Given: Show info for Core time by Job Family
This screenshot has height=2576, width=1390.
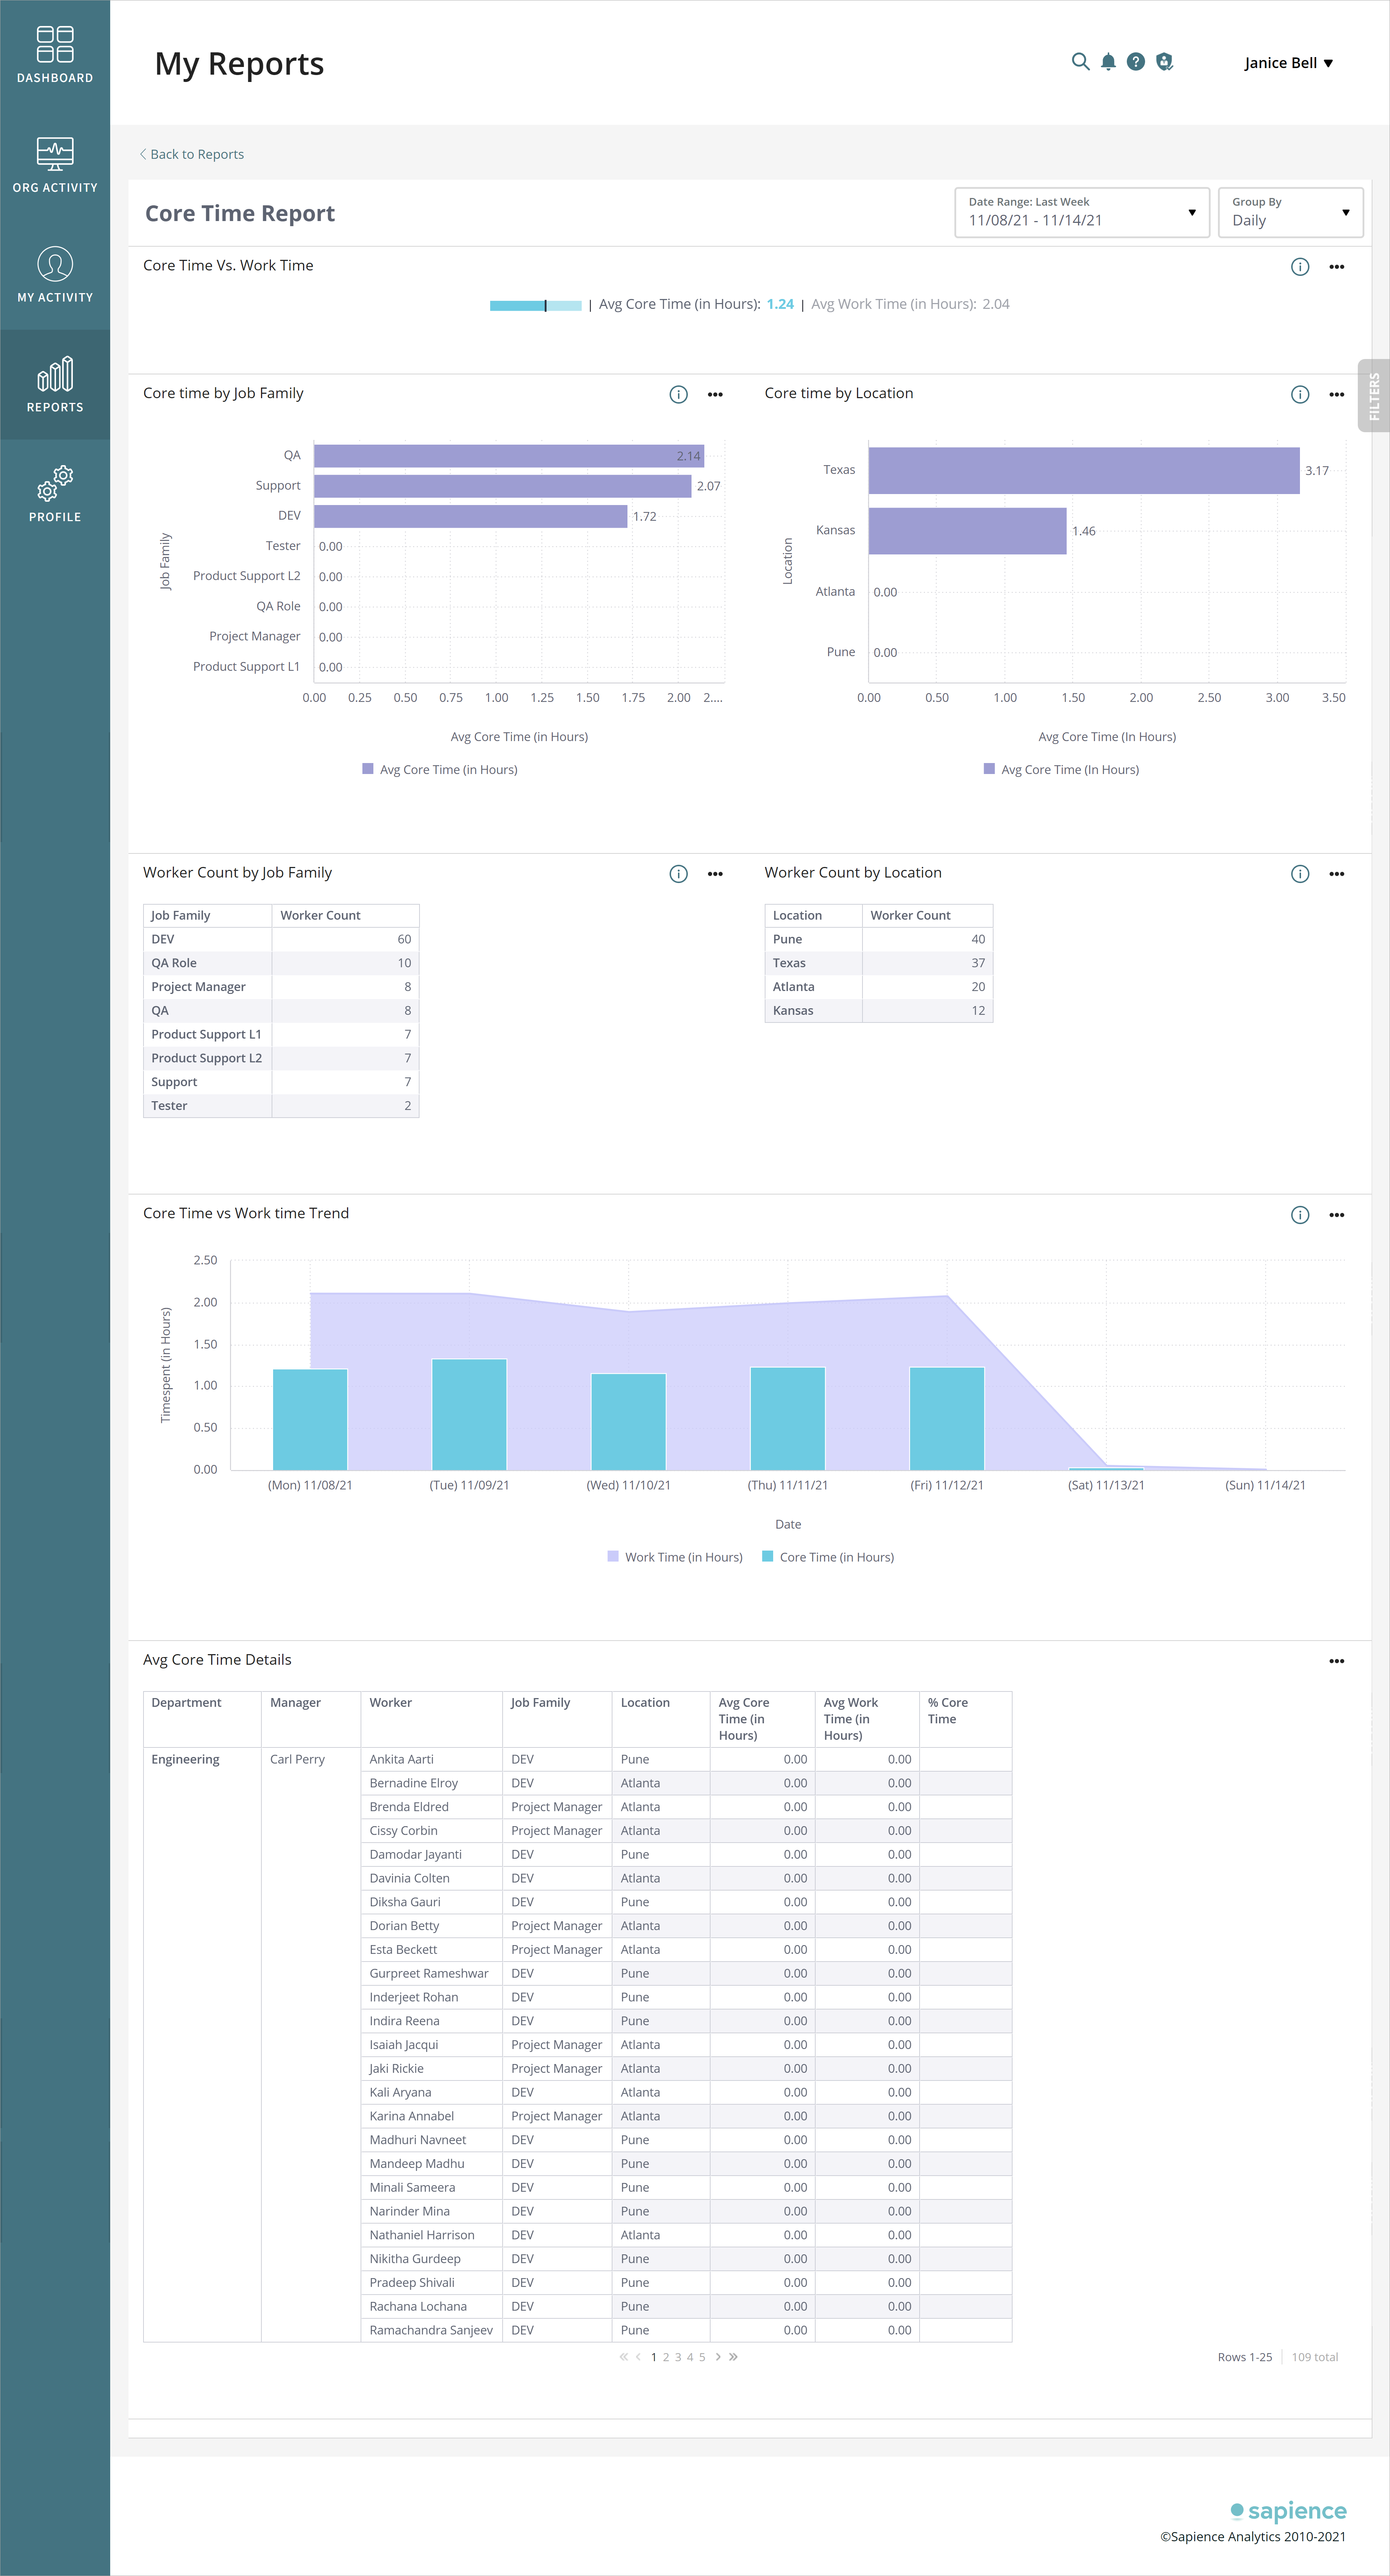Looking at the screenshot, I should [x=678, y=395].
